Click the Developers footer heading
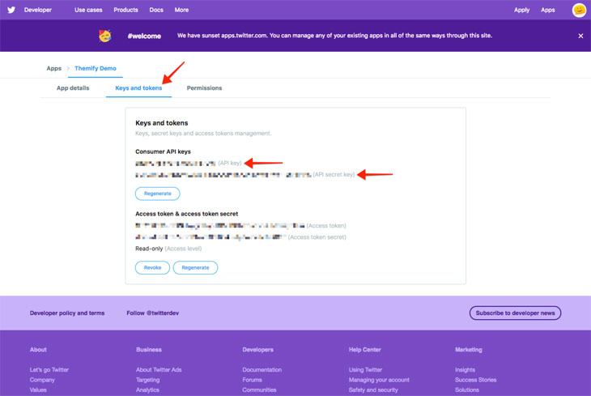Screen dimensions: 591x396 click(257, 350)
